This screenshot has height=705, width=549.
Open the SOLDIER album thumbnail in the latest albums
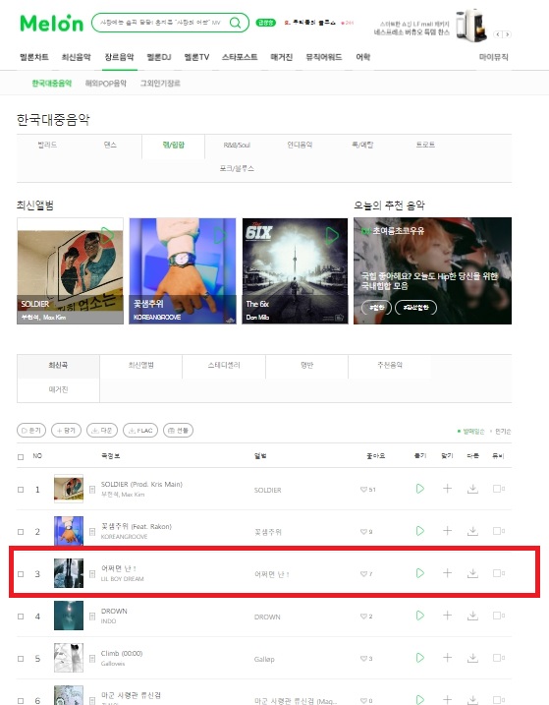point(70,271)
